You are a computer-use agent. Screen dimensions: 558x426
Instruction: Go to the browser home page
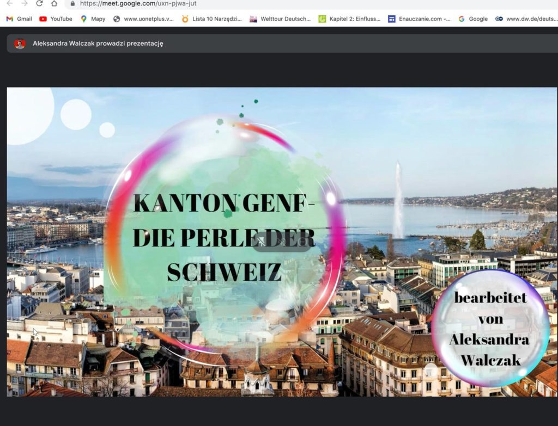point(54,3)
